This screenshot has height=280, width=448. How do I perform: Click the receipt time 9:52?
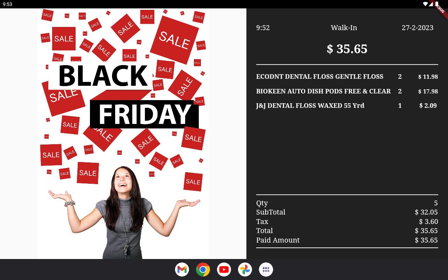pos(263,28)
